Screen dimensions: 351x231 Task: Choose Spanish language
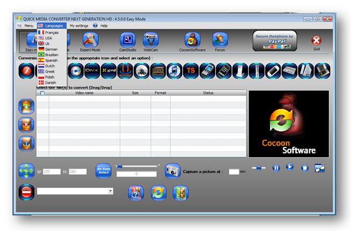[x=52, y=60]
